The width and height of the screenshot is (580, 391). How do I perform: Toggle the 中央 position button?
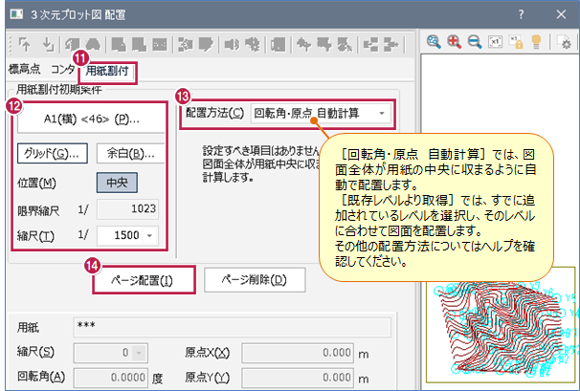[116, 182]
